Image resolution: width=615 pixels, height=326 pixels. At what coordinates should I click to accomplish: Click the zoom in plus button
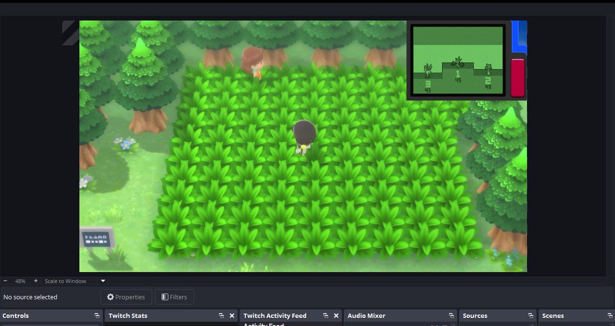[x=35, y=281]
